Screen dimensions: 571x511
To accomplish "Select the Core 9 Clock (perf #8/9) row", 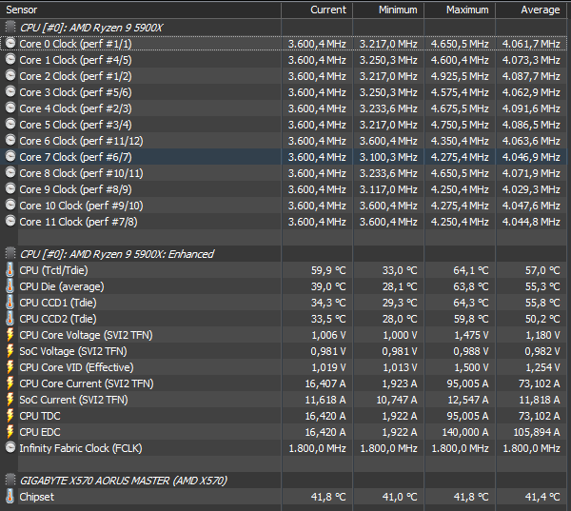I will click(284, 189).
